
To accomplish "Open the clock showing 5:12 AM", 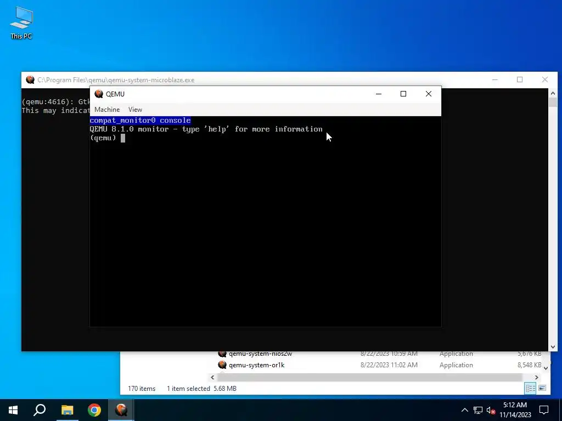I will 515,410.
